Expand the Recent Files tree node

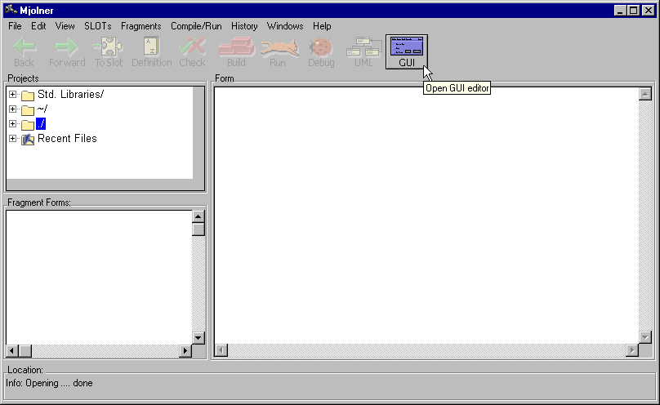pyautogui.click(x=13, y=139)
